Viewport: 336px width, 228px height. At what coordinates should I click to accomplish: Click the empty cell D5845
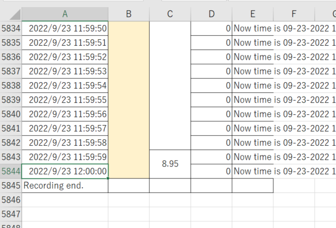point(211,186)
